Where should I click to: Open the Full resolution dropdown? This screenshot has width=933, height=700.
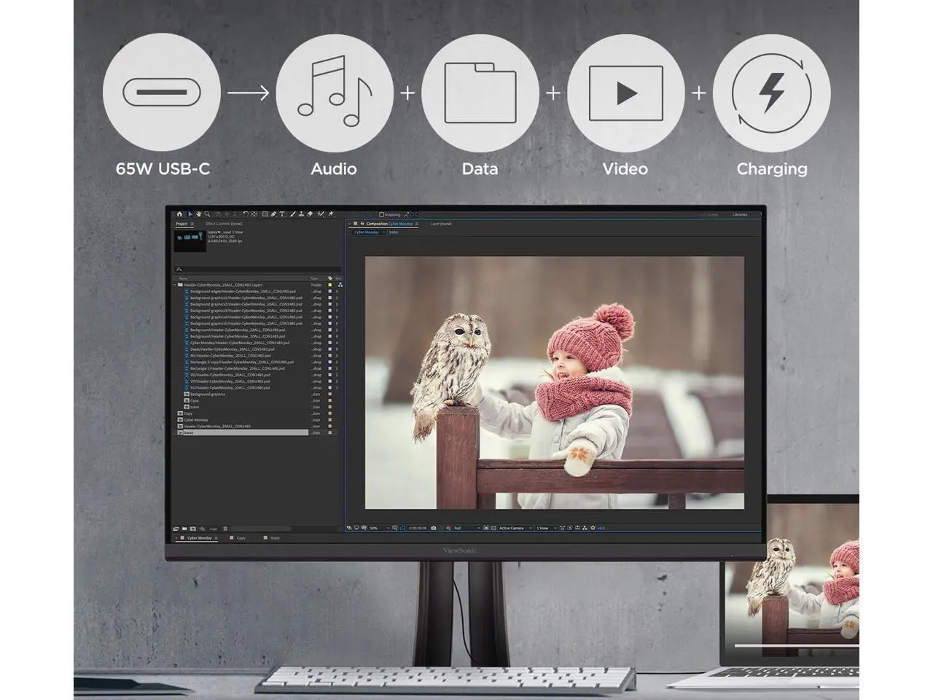[466, 528]
